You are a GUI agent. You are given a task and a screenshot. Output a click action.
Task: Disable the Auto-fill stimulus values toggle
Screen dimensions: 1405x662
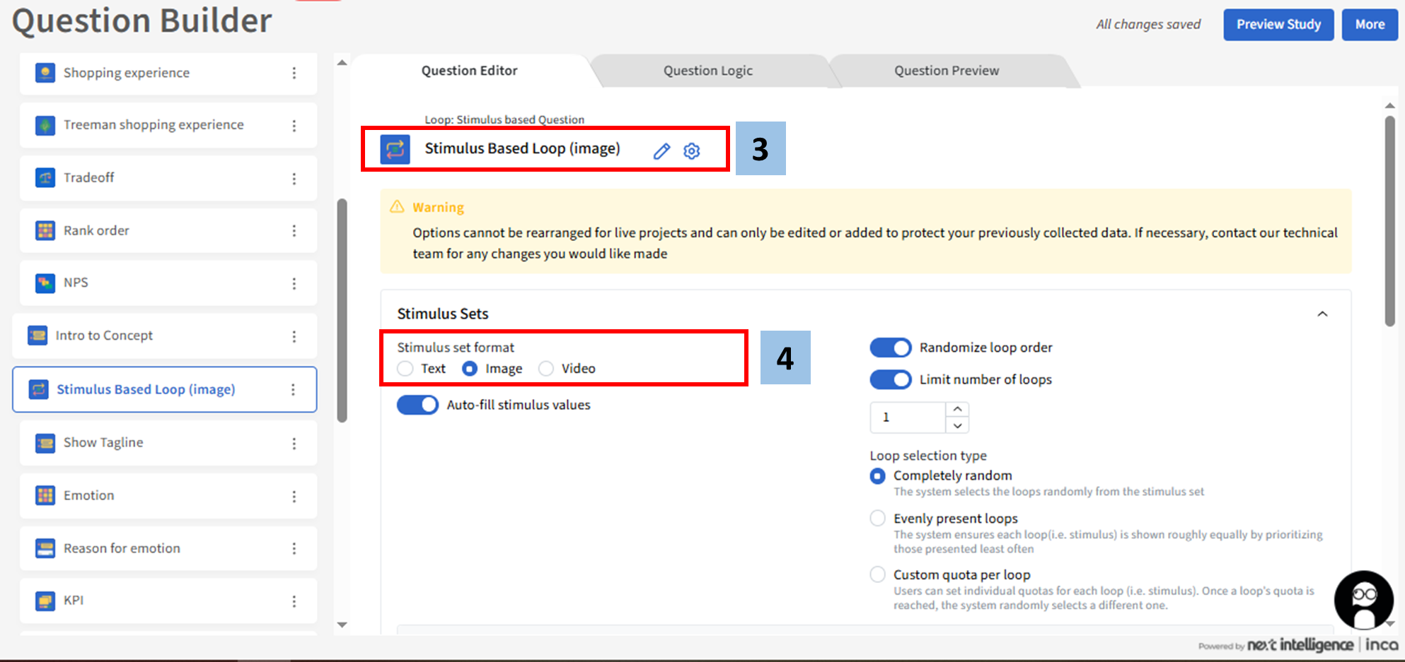(x=417, y=405)
